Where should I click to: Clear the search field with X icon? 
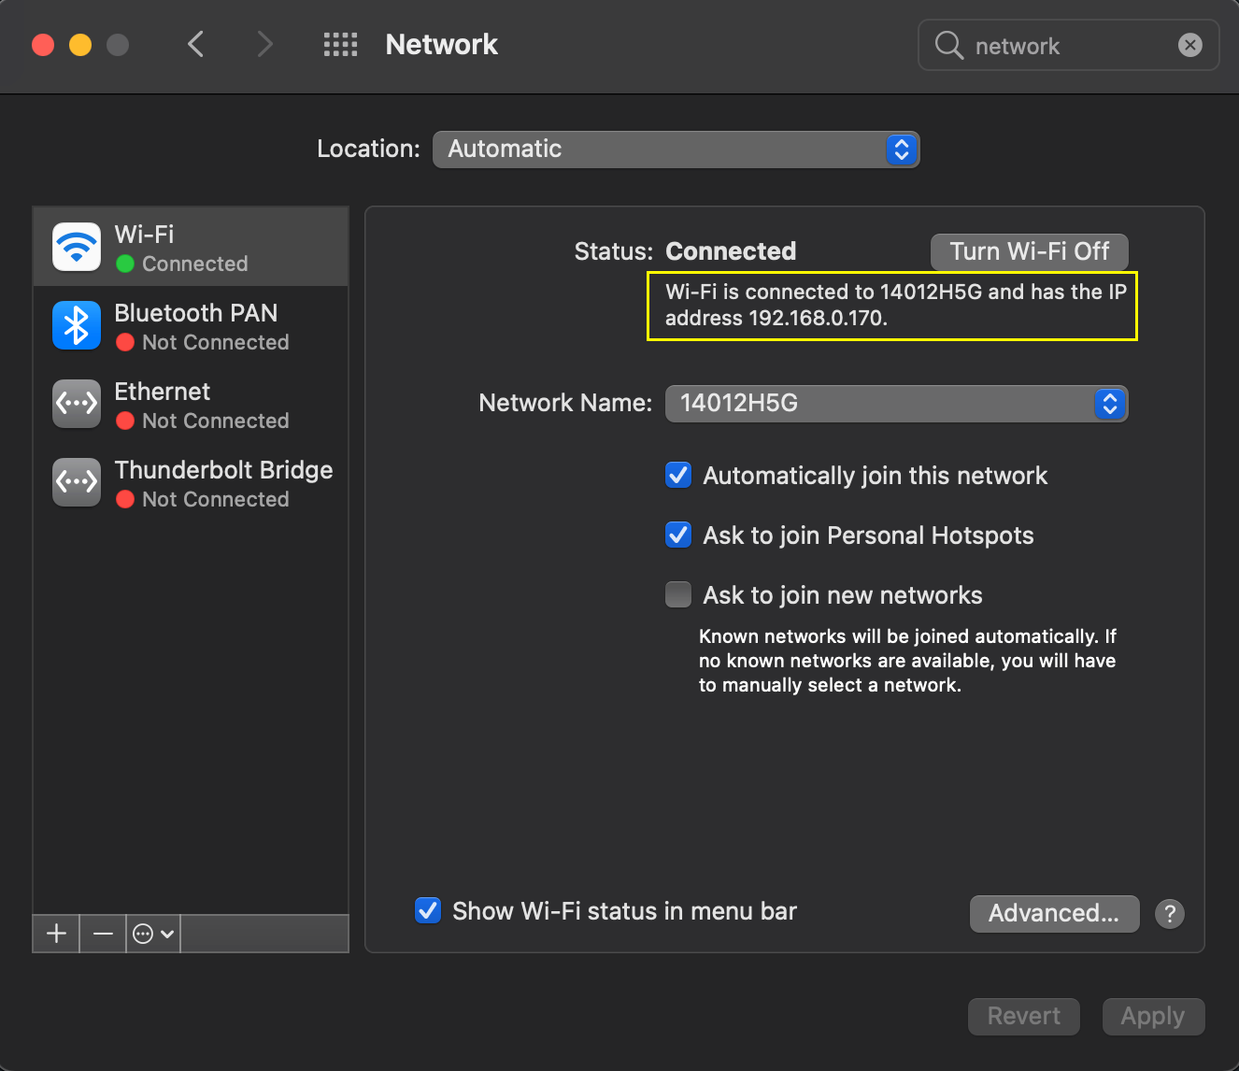click(x=1189, y=45)
